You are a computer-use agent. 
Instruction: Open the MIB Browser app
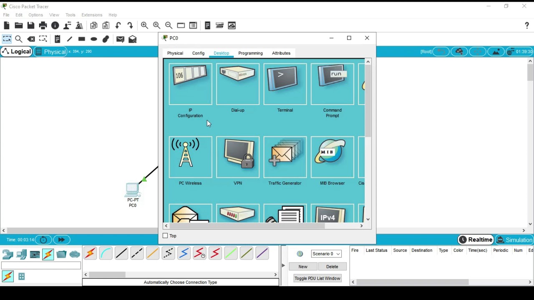coord(332,157)
